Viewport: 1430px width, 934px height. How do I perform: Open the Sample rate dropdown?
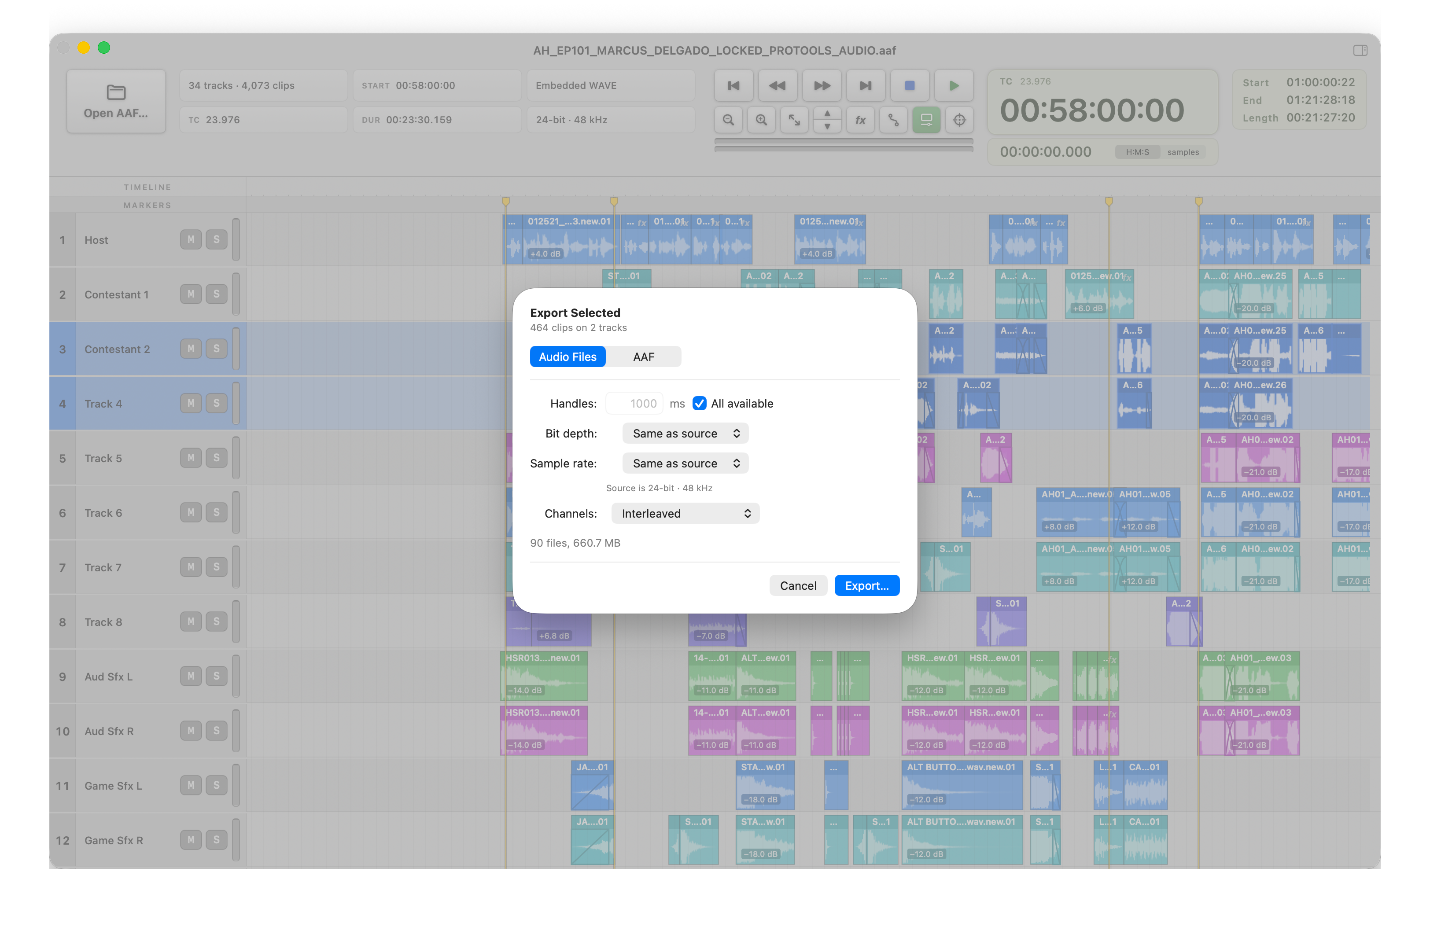[x=686, y=463]
